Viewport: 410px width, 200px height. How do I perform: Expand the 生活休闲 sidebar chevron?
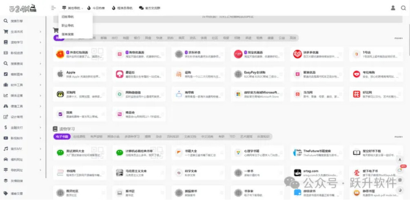(x=40, y=32)
